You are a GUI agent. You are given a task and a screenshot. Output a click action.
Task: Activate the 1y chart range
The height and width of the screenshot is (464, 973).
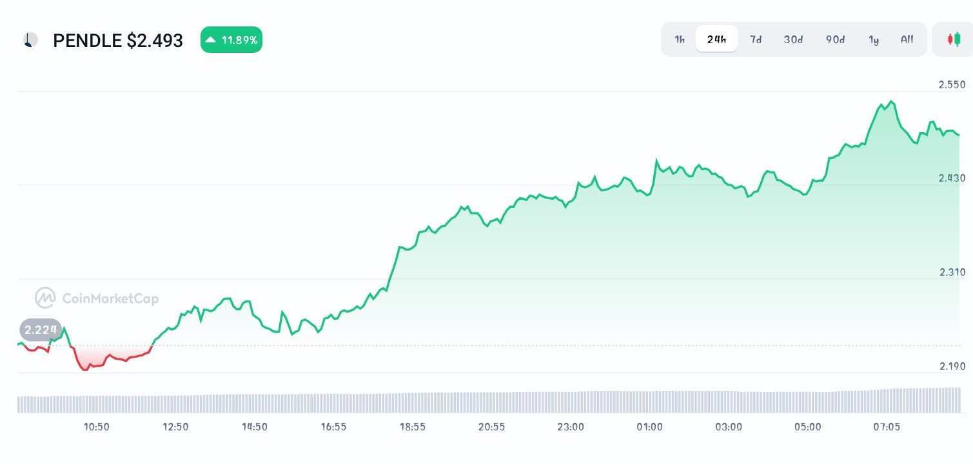coord(874,39)
